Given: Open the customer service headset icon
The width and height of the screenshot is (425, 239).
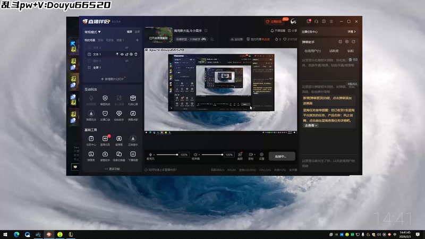Looking at the screenshot, I should pyautogui.click(x=316, y=21).
